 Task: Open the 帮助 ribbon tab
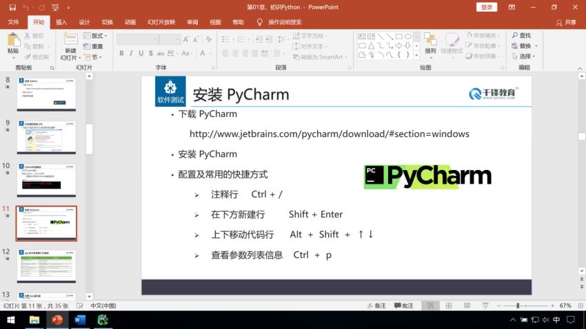(x=238, y=22)
